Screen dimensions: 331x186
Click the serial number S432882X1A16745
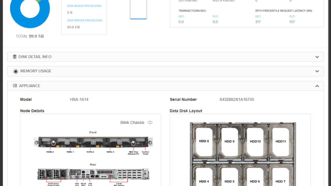click(237, 99)
